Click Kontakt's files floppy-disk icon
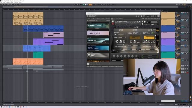Viewport: 192px width, 108px height. pyautogui.click(x=136, y=16)
